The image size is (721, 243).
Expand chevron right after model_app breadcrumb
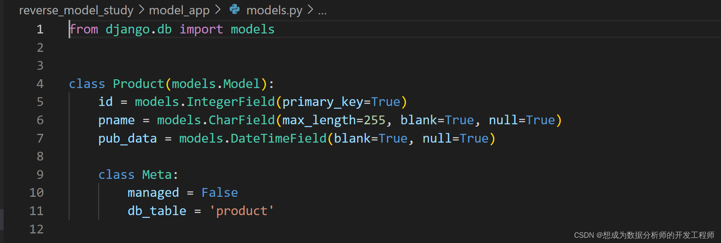click(218, 10)
